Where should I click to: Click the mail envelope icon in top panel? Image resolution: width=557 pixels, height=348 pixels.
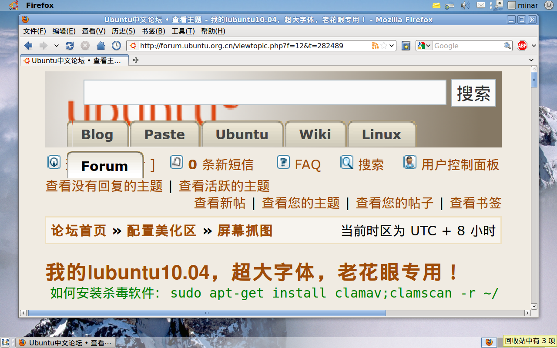click(481, 5)
